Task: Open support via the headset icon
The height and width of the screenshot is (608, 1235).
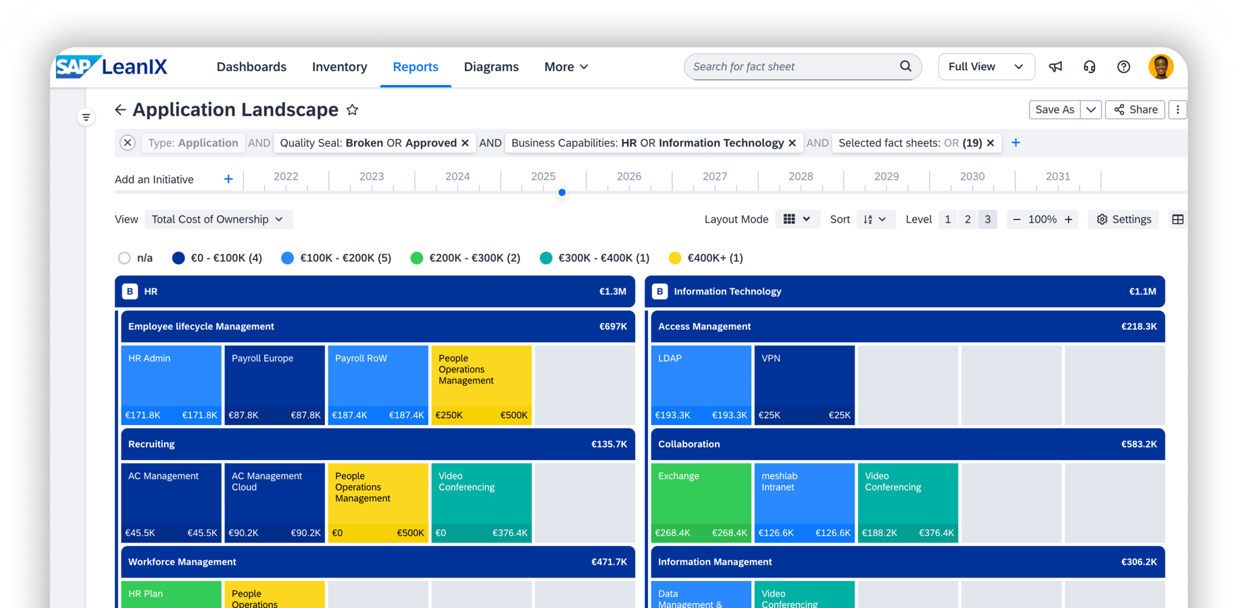Action: (1089, 67)
